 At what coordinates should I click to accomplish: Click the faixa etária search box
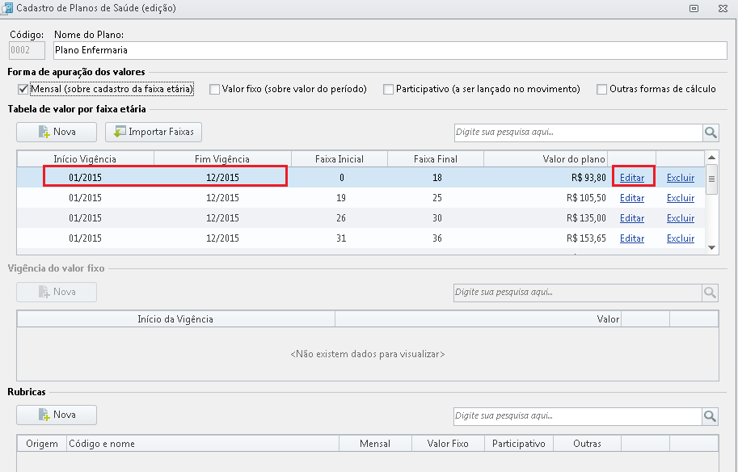(x=579, y=133)
